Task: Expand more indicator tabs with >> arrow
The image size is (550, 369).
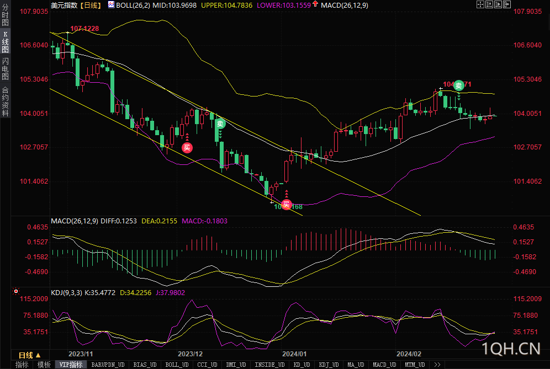Action: click(x=437, y=365)
